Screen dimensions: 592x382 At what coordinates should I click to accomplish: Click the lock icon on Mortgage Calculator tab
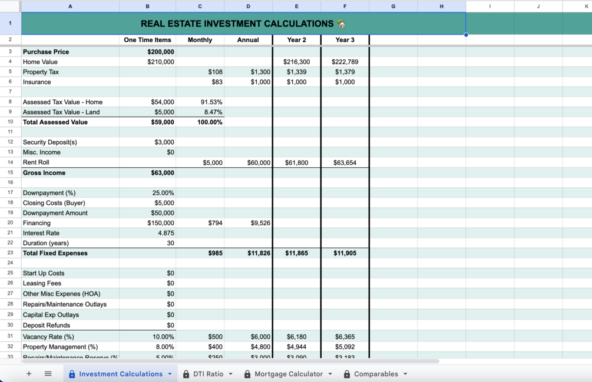click(247, 374)
